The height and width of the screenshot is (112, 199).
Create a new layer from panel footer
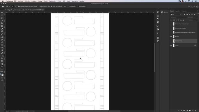point(193,111)
